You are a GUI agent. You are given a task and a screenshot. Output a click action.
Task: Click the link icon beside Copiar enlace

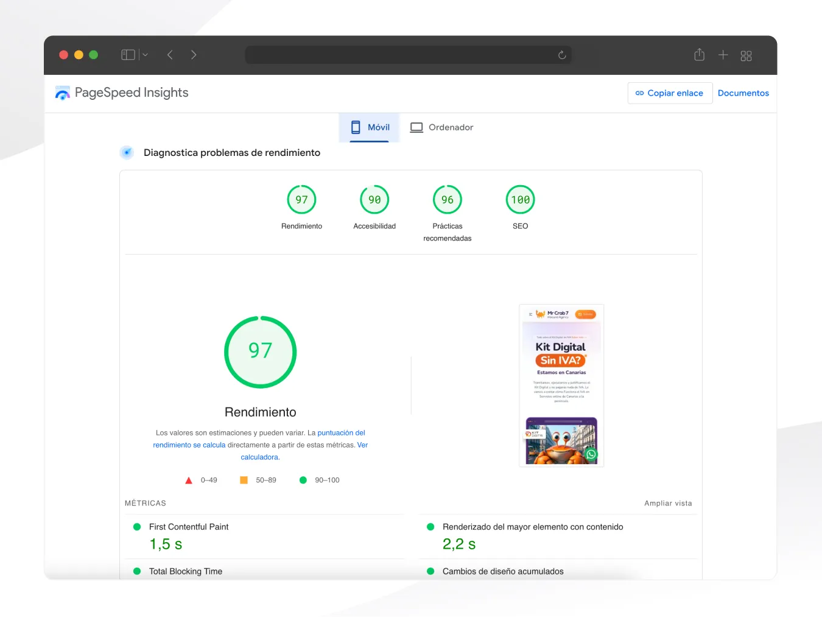click(640, 93)
